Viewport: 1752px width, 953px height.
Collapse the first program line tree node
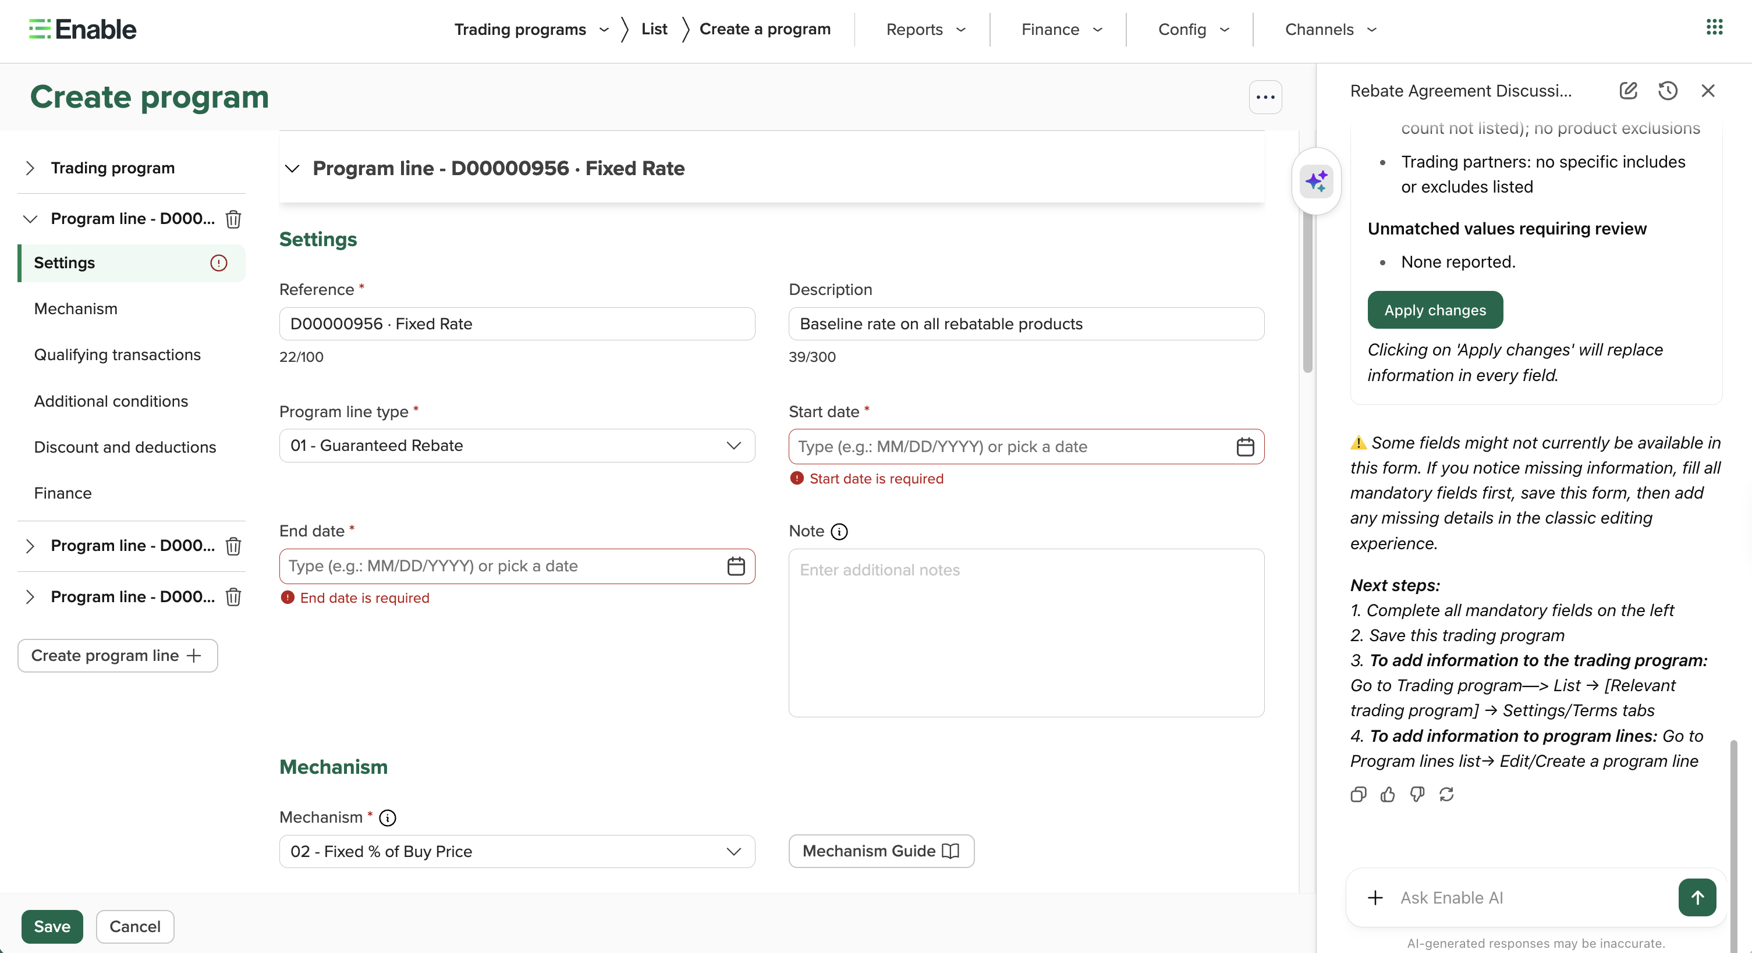[30, 219]
